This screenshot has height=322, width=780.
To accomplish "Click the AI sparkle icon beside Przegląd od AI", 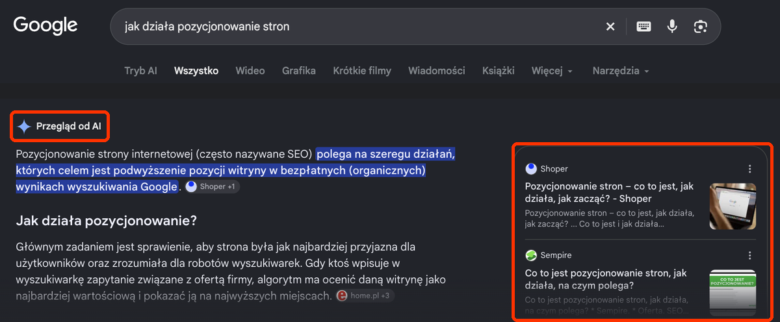I will tap(24, 127).
